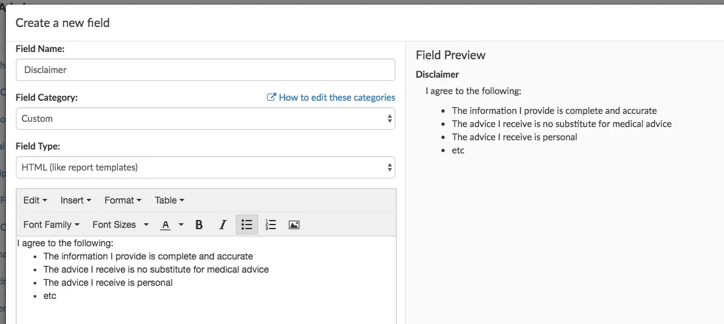724x324 pixels.
Task: Click the text color 'A' icon
Action: point(165,225)
